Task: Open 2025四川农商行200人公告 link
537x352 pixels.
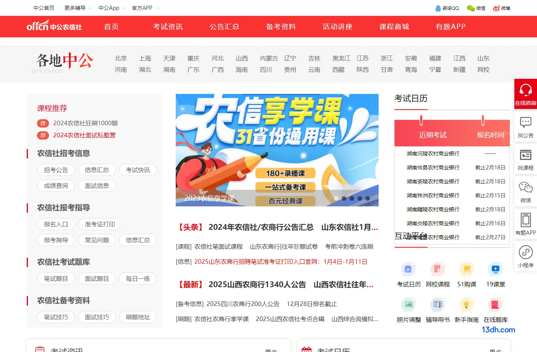Action: pos(243,304)
